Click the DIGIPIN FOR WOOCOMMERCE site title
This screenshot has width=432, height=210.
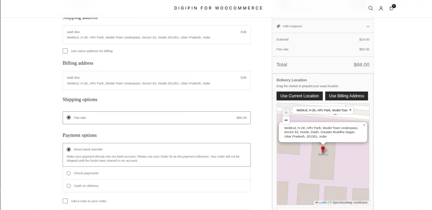pyautogui.click(x=219, y=8)
